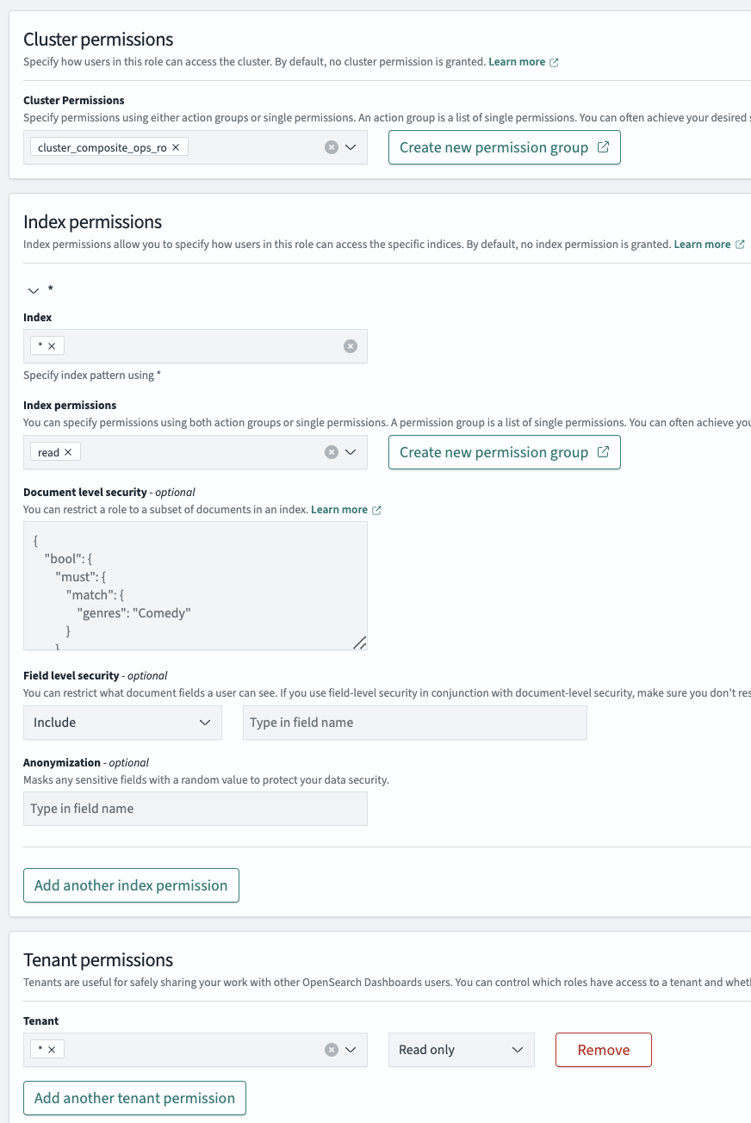Click the Anonymization field name input
Viewport: 751px width, 1123px height.
point(195,809)
